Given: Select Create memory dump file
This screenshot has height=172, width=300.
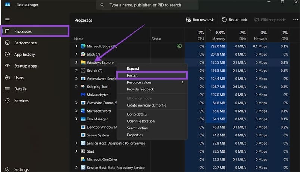Looking at the screenshot, I should [x=152, y=105].
